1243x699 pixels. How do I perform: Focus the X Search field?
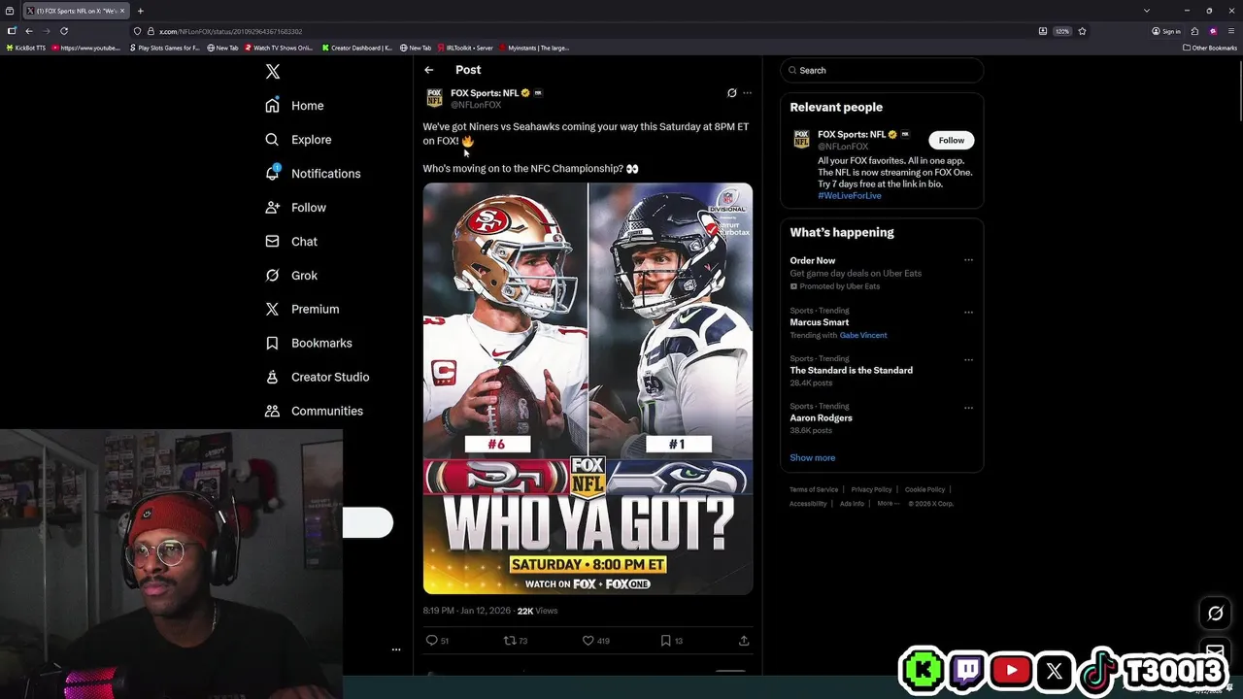coord(882,70)
